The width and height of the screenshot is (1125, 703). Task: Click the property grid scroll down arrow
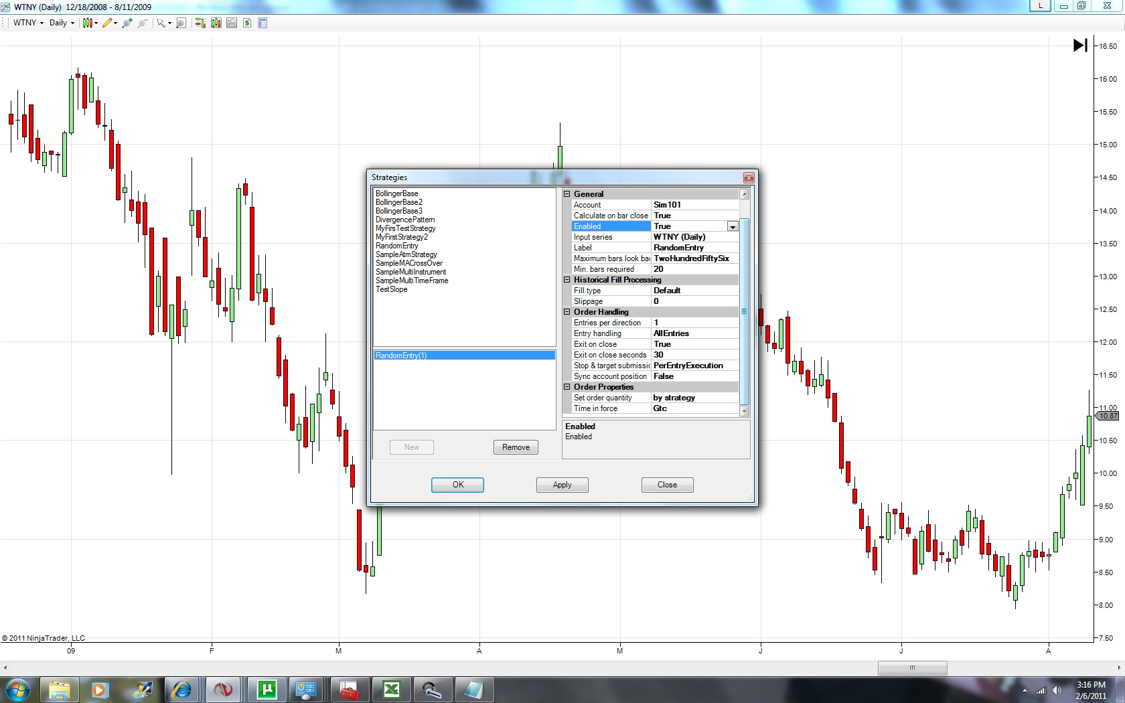(x=745, y=410)
